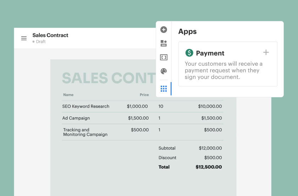Select the variables brackets icon
298x196 pixels.
[164, 57]
